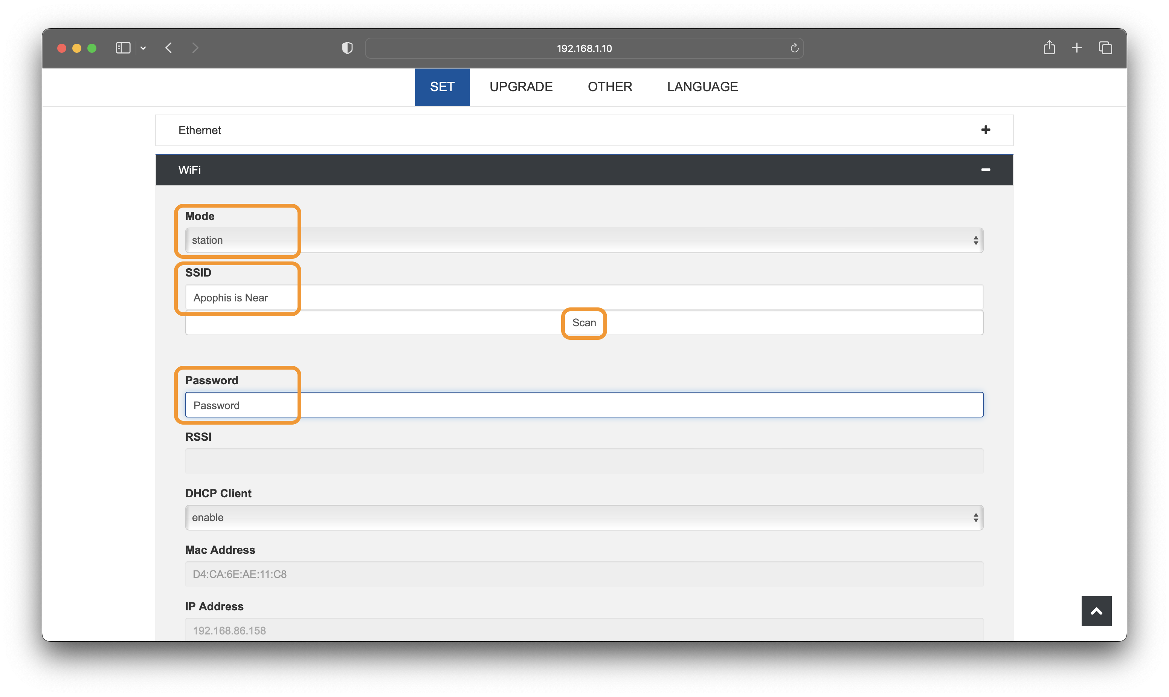Open the Mode dropdown showing station
The height and width of the screenshot is (697, 1169).
(x=584, y=240)
